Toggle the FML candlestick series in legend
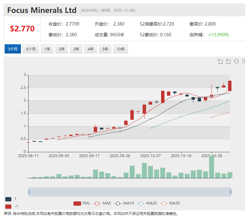The image size is (249, 222). point(82,203)
